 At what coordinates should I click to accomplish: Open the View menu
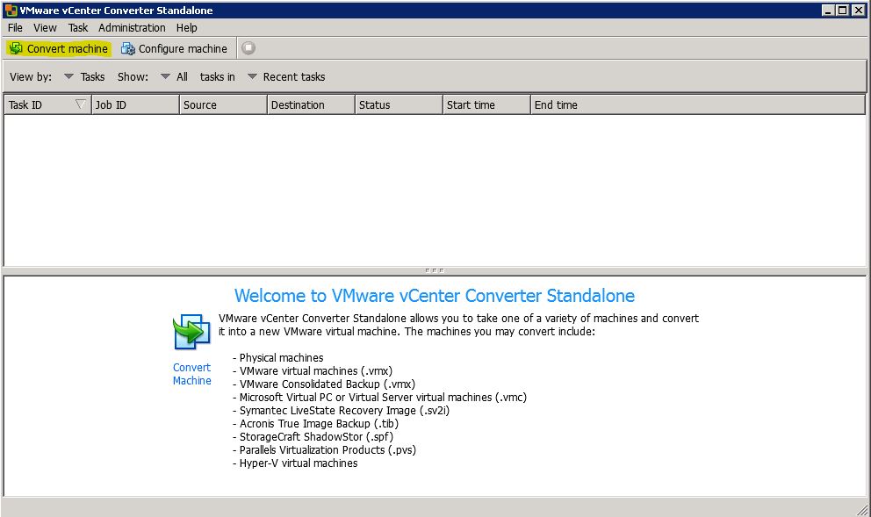coord(45,28)
